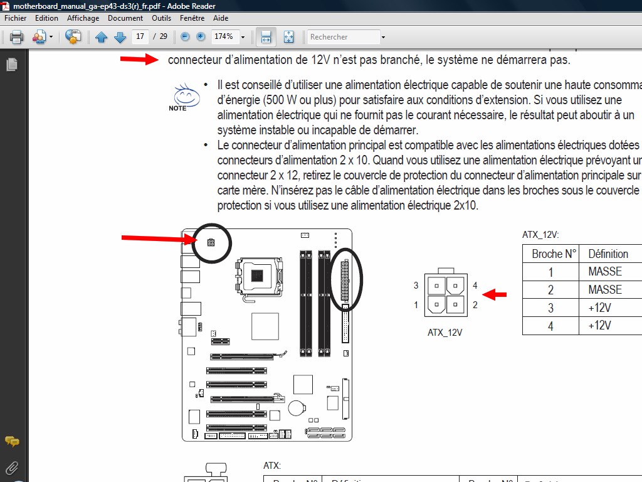The width and height of the screenshot is (642, 482).
Task: Click the Print icon in toolbar
Action: click(16, 37)
